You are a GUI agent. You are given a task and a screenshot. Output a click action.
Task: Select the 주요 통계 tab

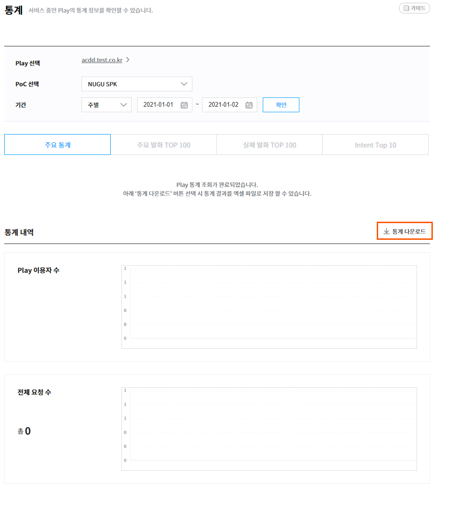tap(57, 145)
